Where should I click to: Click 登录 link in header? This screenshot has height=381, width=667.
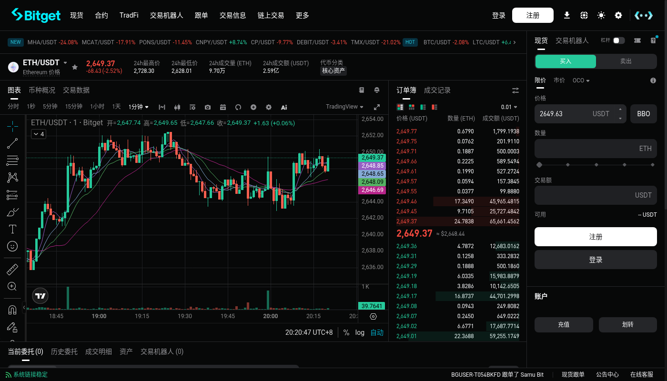(499, 15)
